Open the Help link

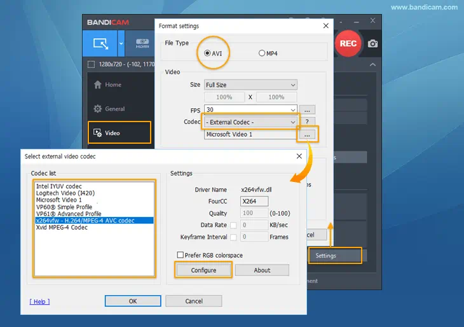tap(39, 302)
